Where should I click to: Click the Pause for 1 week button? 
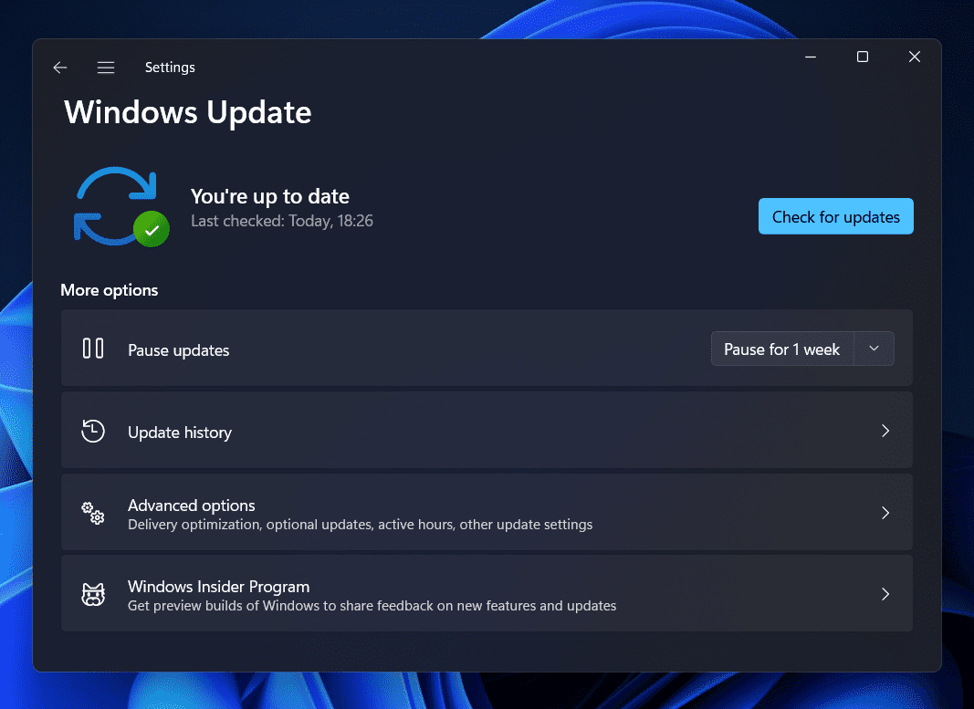coord(781,349)
